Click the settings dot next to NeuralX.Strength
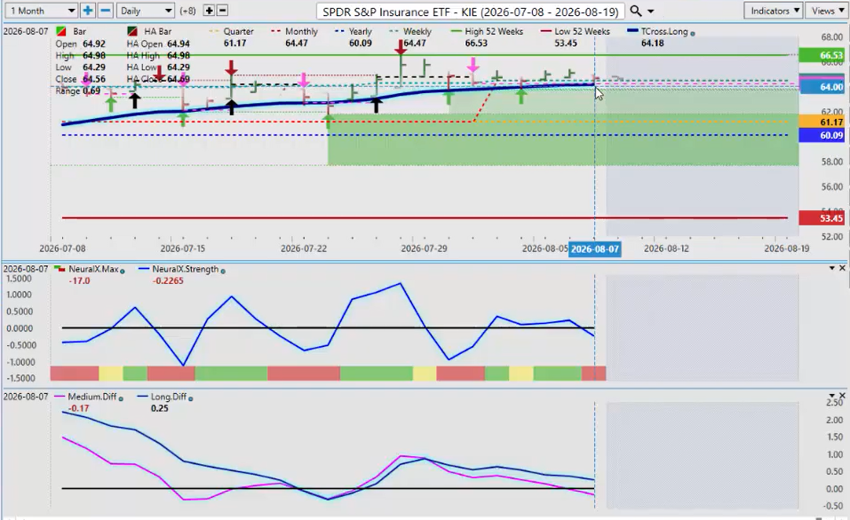This screenshot has width=850, height=520. pyautogui.click(x=223, y=272)
